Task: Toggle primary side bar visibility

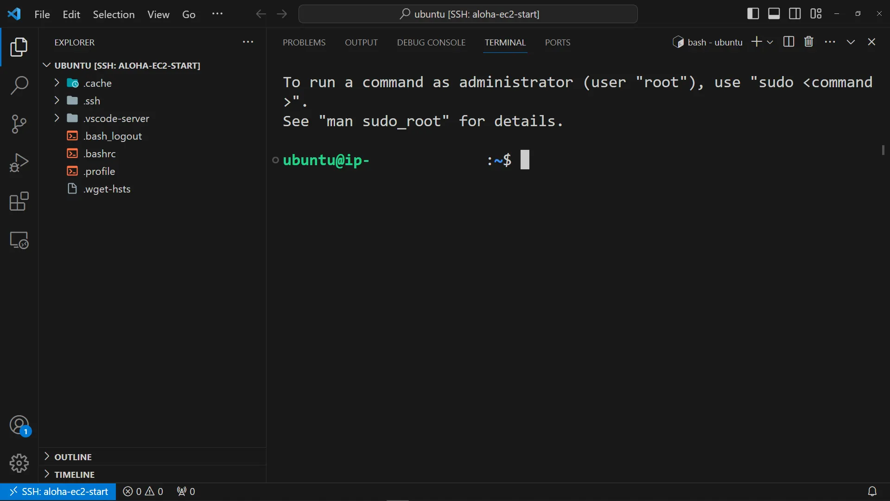Action: pyautogui.click(x=753, y=14)
